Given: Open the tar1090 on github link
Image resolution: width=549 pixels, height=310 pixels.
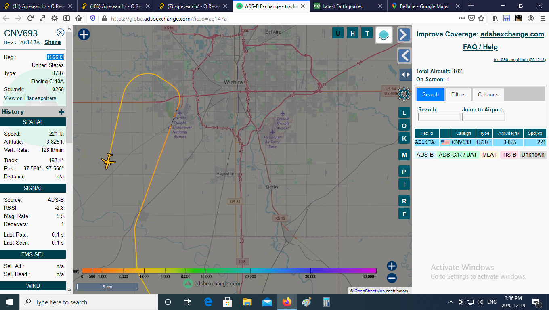Looking at the screenshot, I should (x=520, y=59).
